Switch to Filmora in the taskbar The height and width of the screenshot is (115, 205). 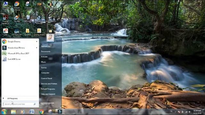pos(60,112)
